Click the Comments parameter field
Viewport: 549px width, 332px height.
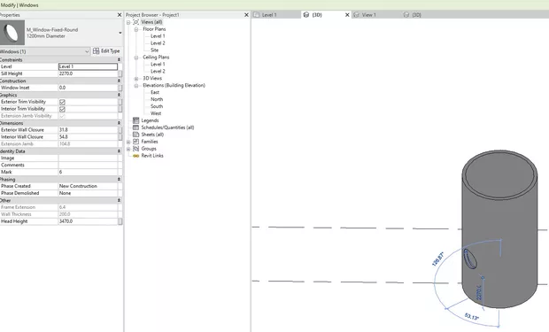tap(88, 165)
